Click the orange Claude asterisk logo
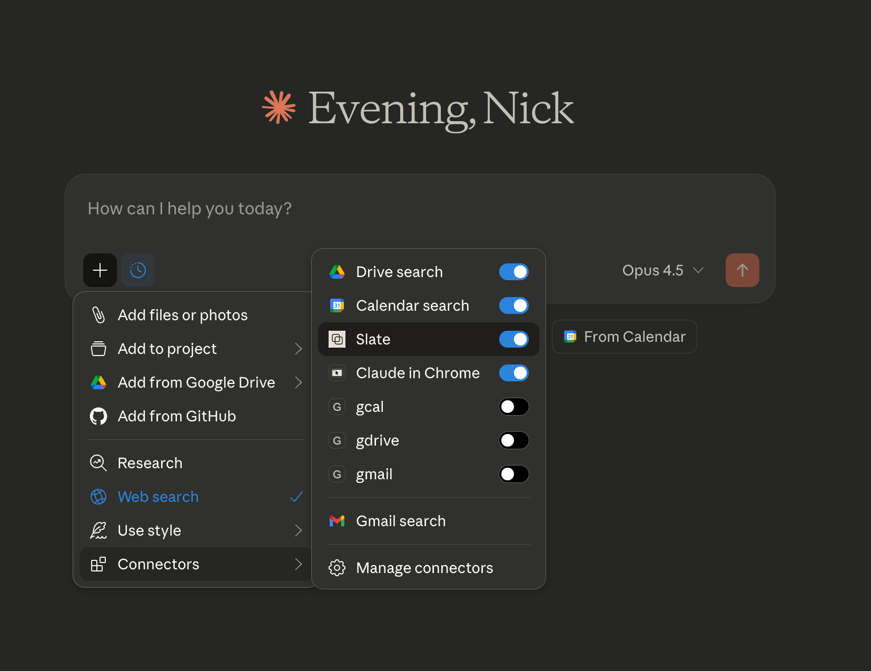This screenshot has height=671, width=871. (x=279, y=108)
